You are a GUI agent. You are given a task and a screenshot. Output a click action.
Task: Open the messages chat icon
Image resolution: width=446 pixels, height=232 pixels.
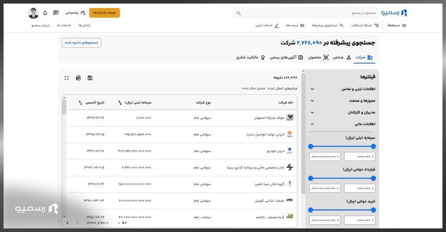point(56,13)
